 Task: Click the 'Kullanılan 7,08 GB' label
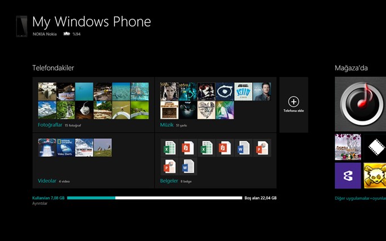tap(48, 198)
